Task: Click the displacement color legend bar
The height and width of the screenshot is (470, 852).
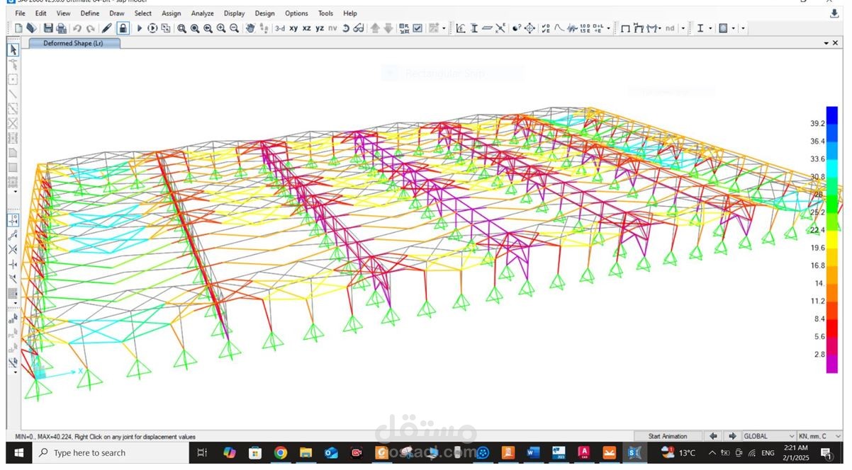Action: pos(831,239)
